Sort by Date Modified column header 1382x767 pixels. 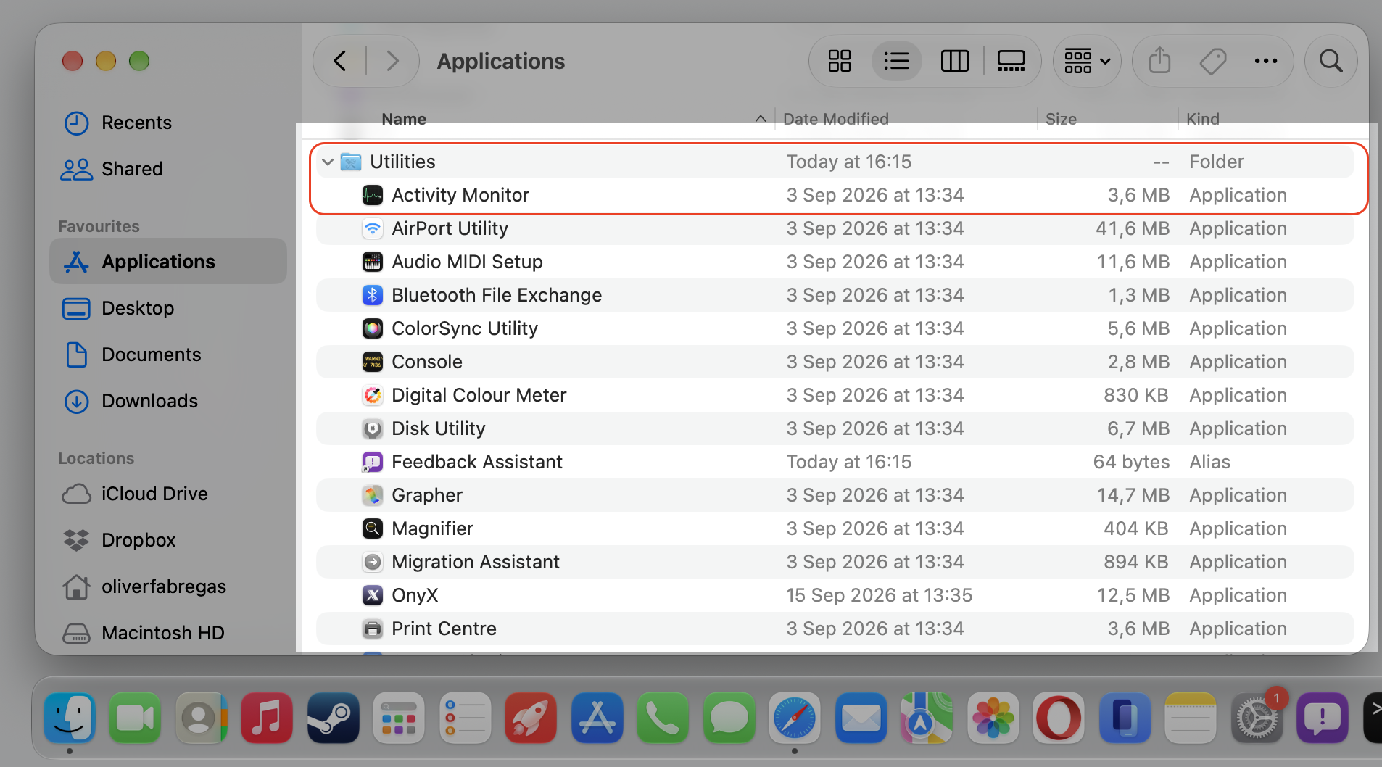[836, 119]
